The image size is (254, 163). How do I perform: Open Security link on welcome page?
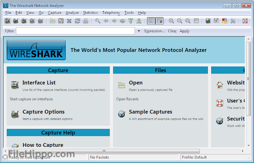click(236, 119)
